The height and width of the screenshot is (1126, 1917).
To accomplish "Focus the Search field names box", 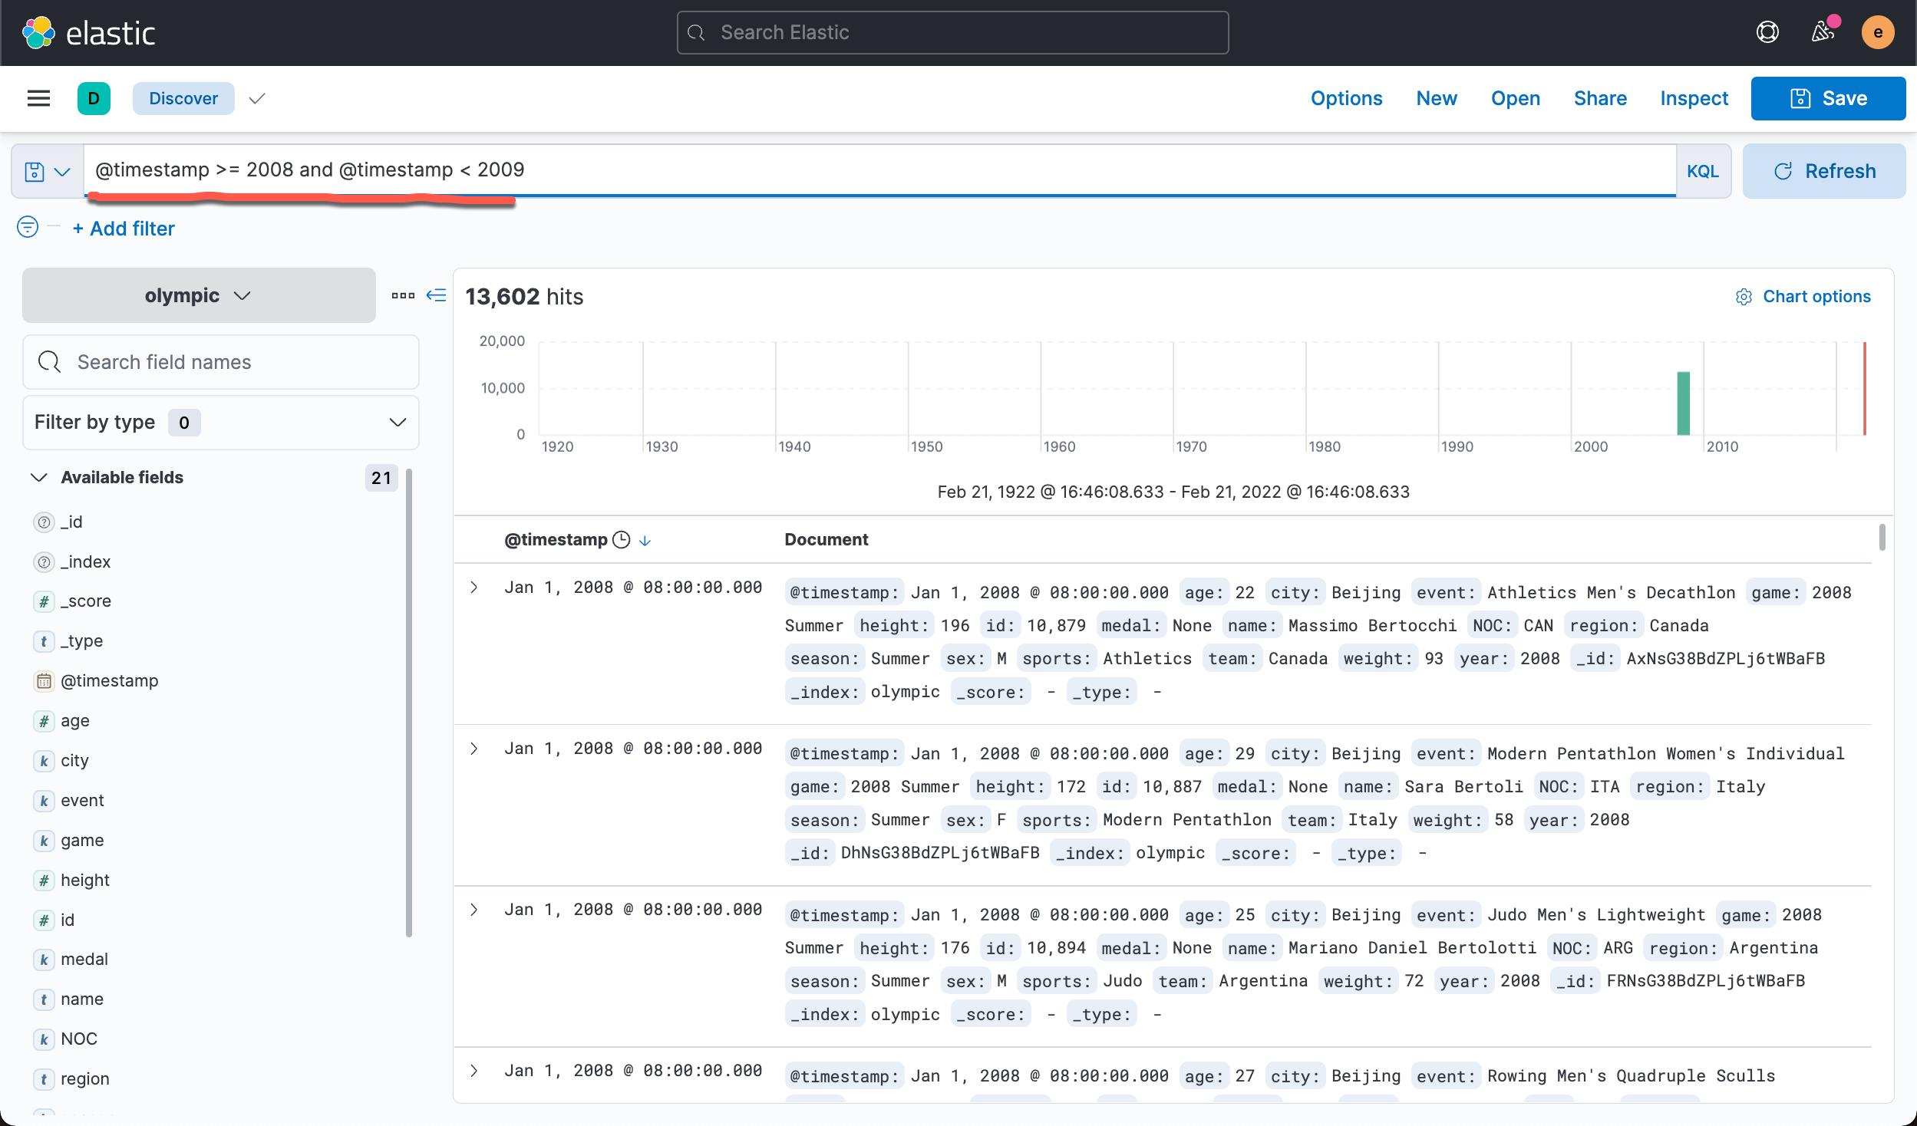I will 221,362.
